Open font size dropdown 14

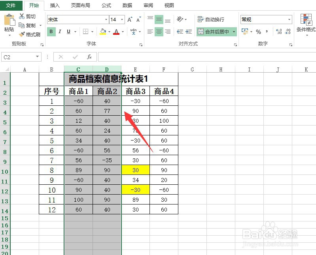point(122,19)
